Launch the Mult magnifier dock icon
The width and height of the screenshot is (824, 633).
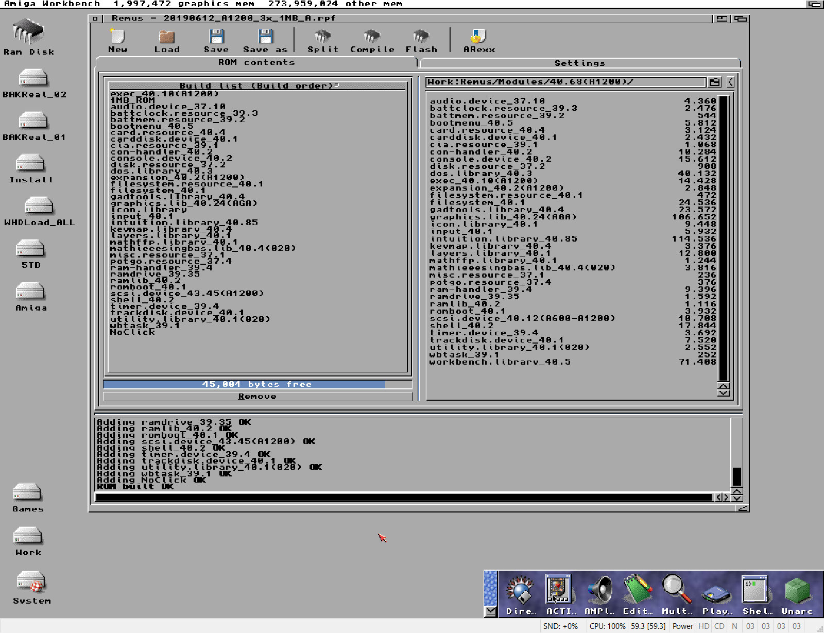676,590
